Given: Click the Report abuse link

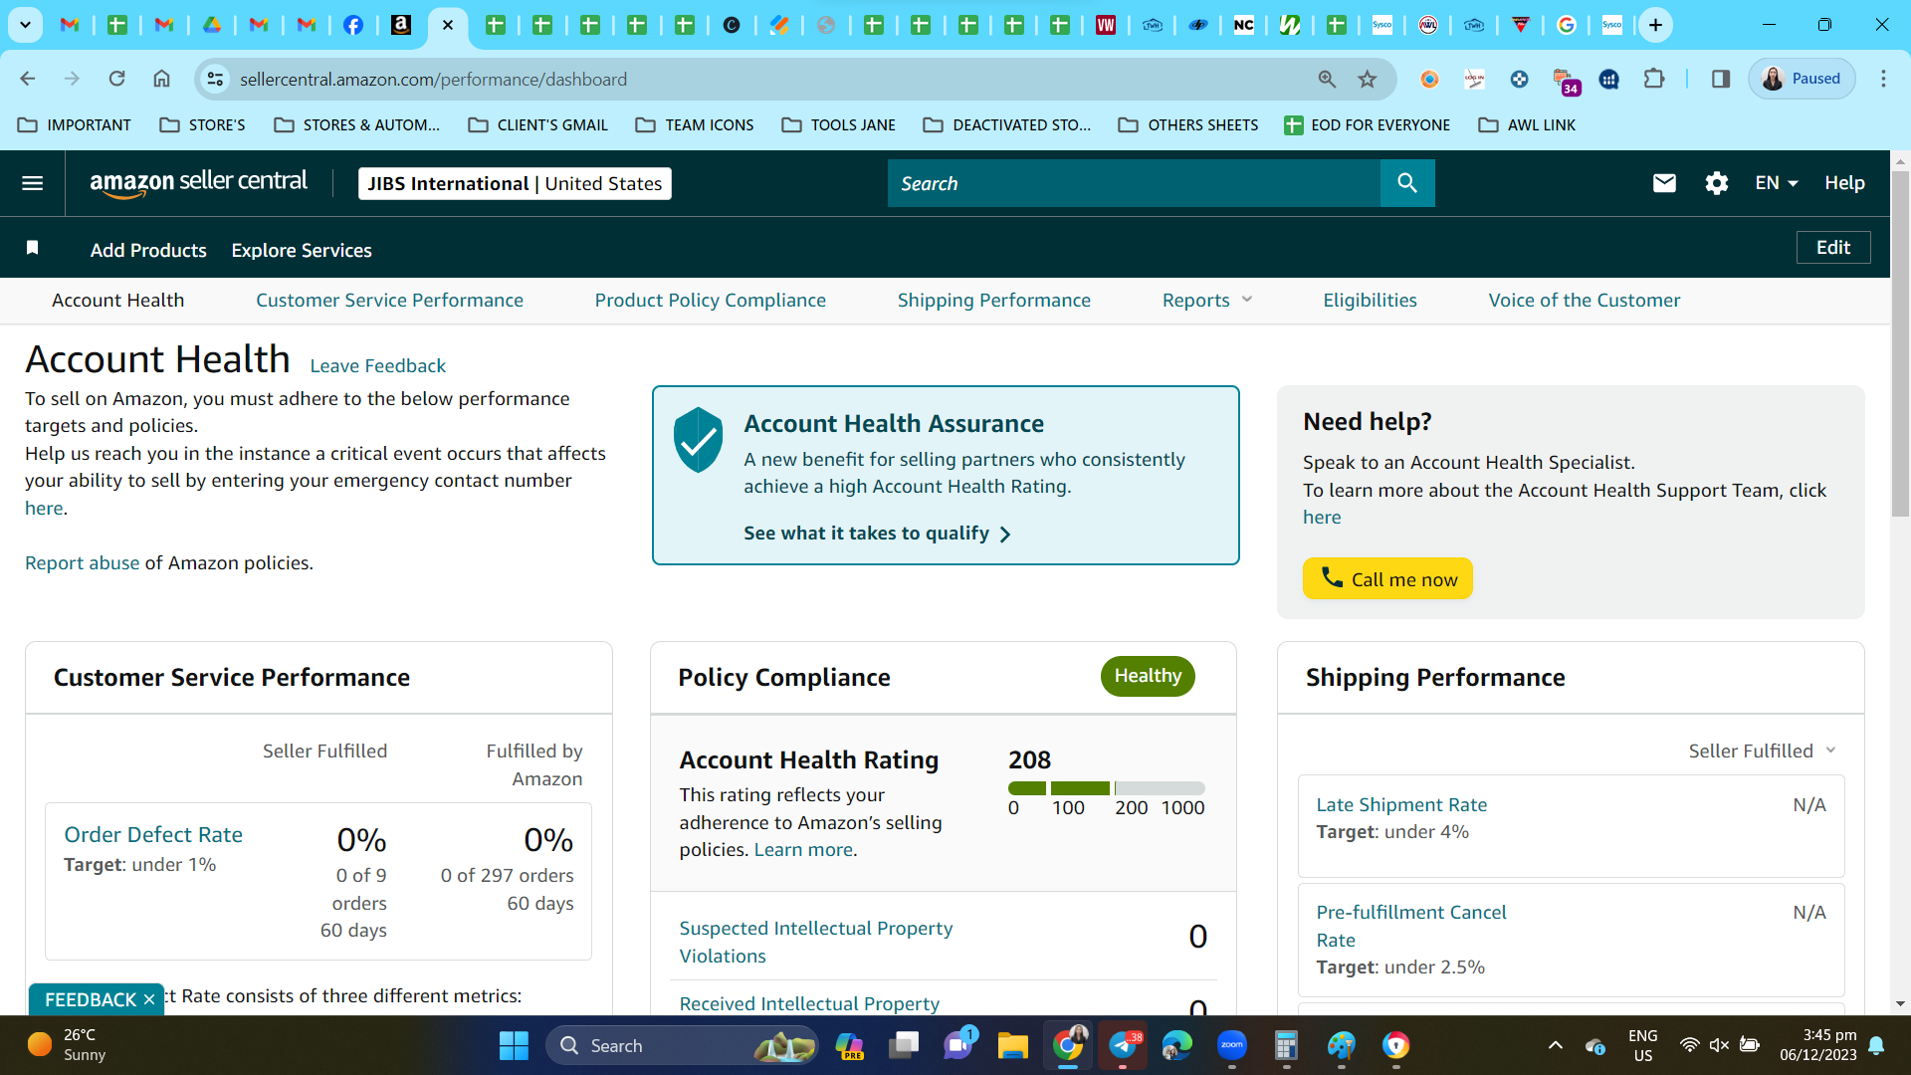Looking at the screenshot, I should pyautogui.click(x=82, y=563).
